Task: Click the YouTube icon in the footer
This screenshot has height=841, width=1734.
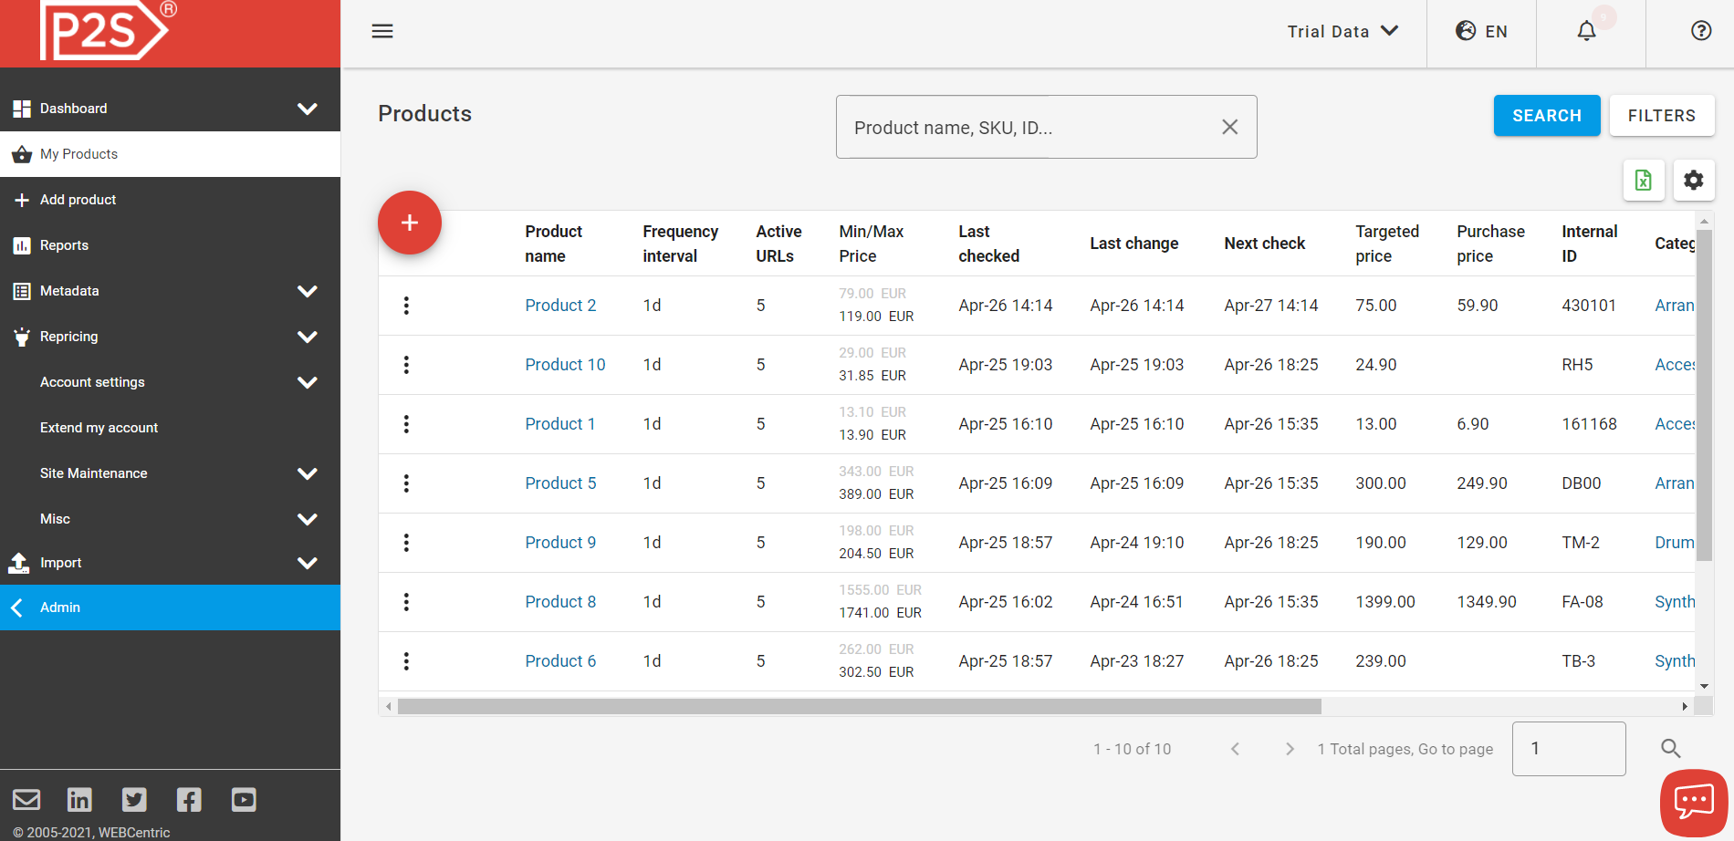Action: [x=243, y=799]
